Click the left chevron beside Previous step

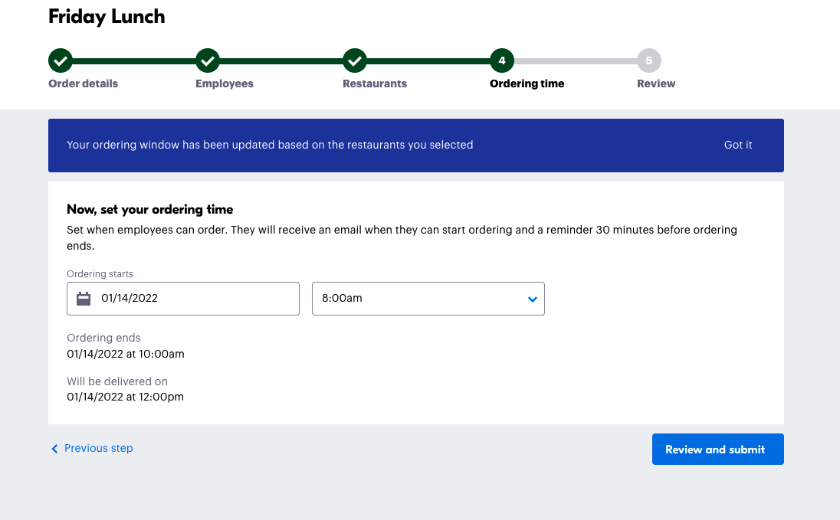click(x=54, y=449)
